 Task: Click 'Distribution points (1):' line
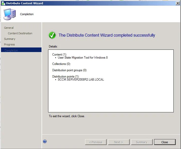[x=66, y=77]
